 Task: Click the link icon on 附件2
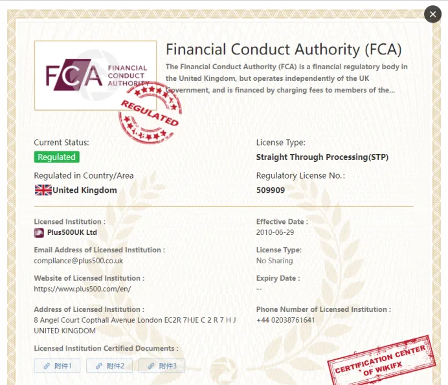99,366
